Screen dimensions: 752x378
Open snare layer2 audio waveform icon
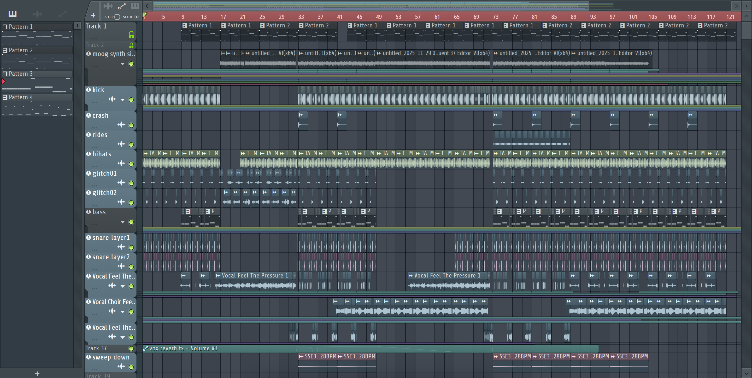(x=121, y=266)
